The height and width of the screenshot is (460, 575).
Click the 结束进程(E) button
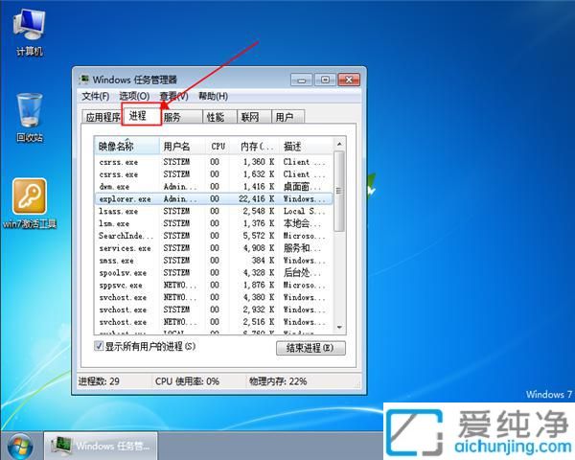click(x=310, y=348)
